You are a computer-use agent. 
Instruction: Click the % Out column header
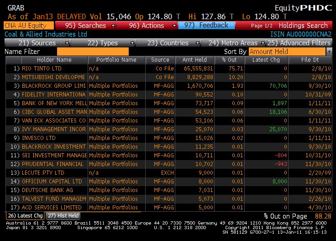click(230, 60)
